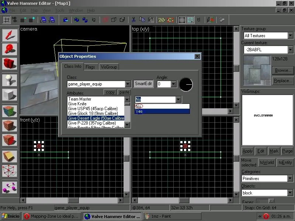Toggle the 2D grid icon in toolbar
This screenshot has width=295, height=221.
point(6,20)
